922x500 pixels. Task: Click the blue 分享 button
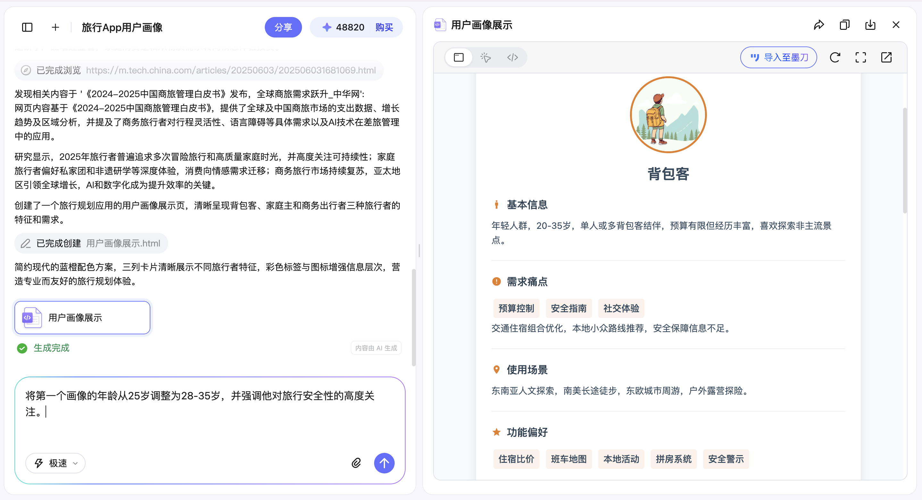coord(283,27)
